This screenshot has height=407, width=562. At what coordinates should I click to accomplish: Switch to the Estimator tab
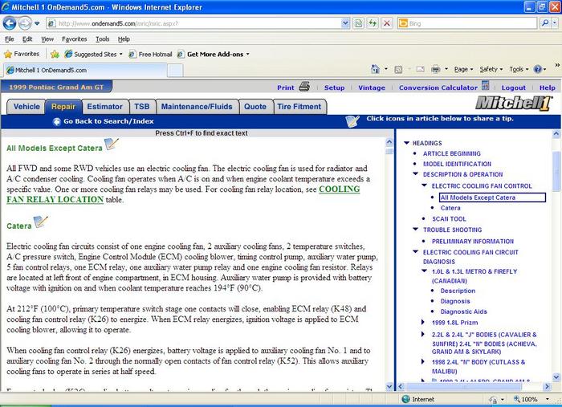(x=104, y=107)
